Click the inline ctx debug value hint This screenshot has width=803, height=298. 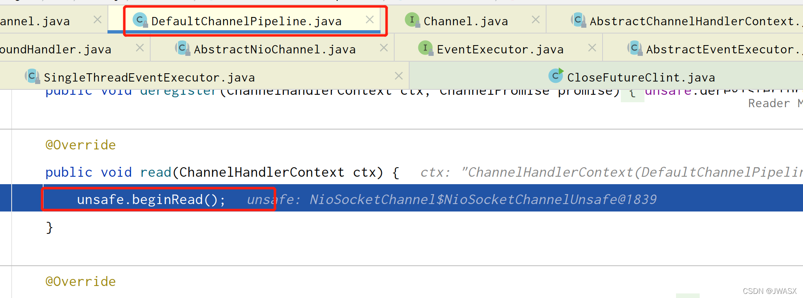tap(611, 172)
